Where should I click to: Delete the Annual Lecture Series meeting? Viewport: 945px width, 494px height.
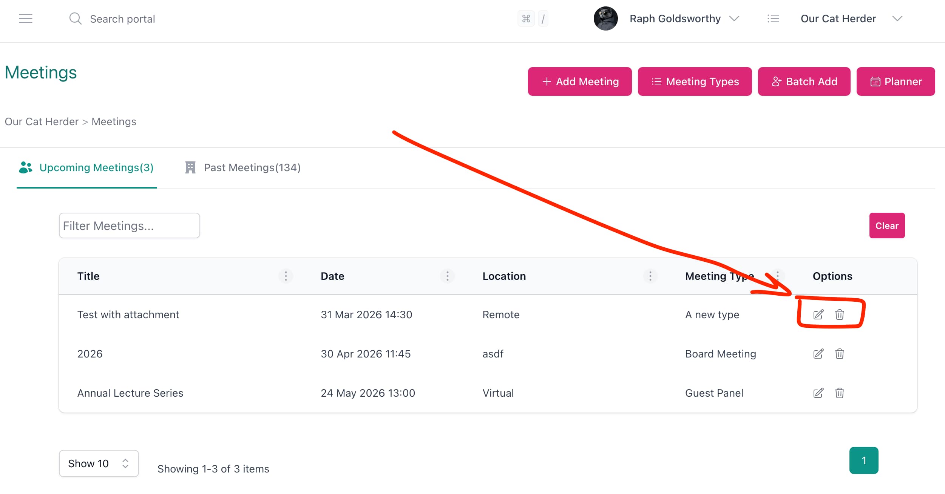(x=839, y=393)
